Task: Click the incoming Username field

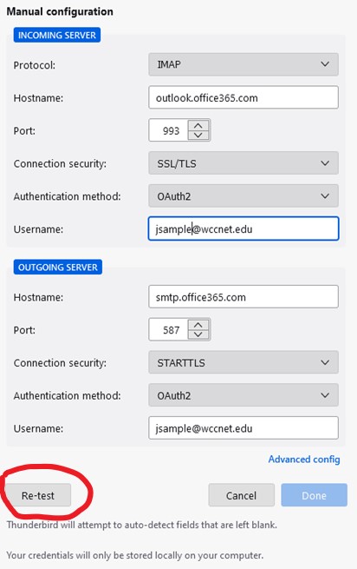Action: (x=243, y=228)
